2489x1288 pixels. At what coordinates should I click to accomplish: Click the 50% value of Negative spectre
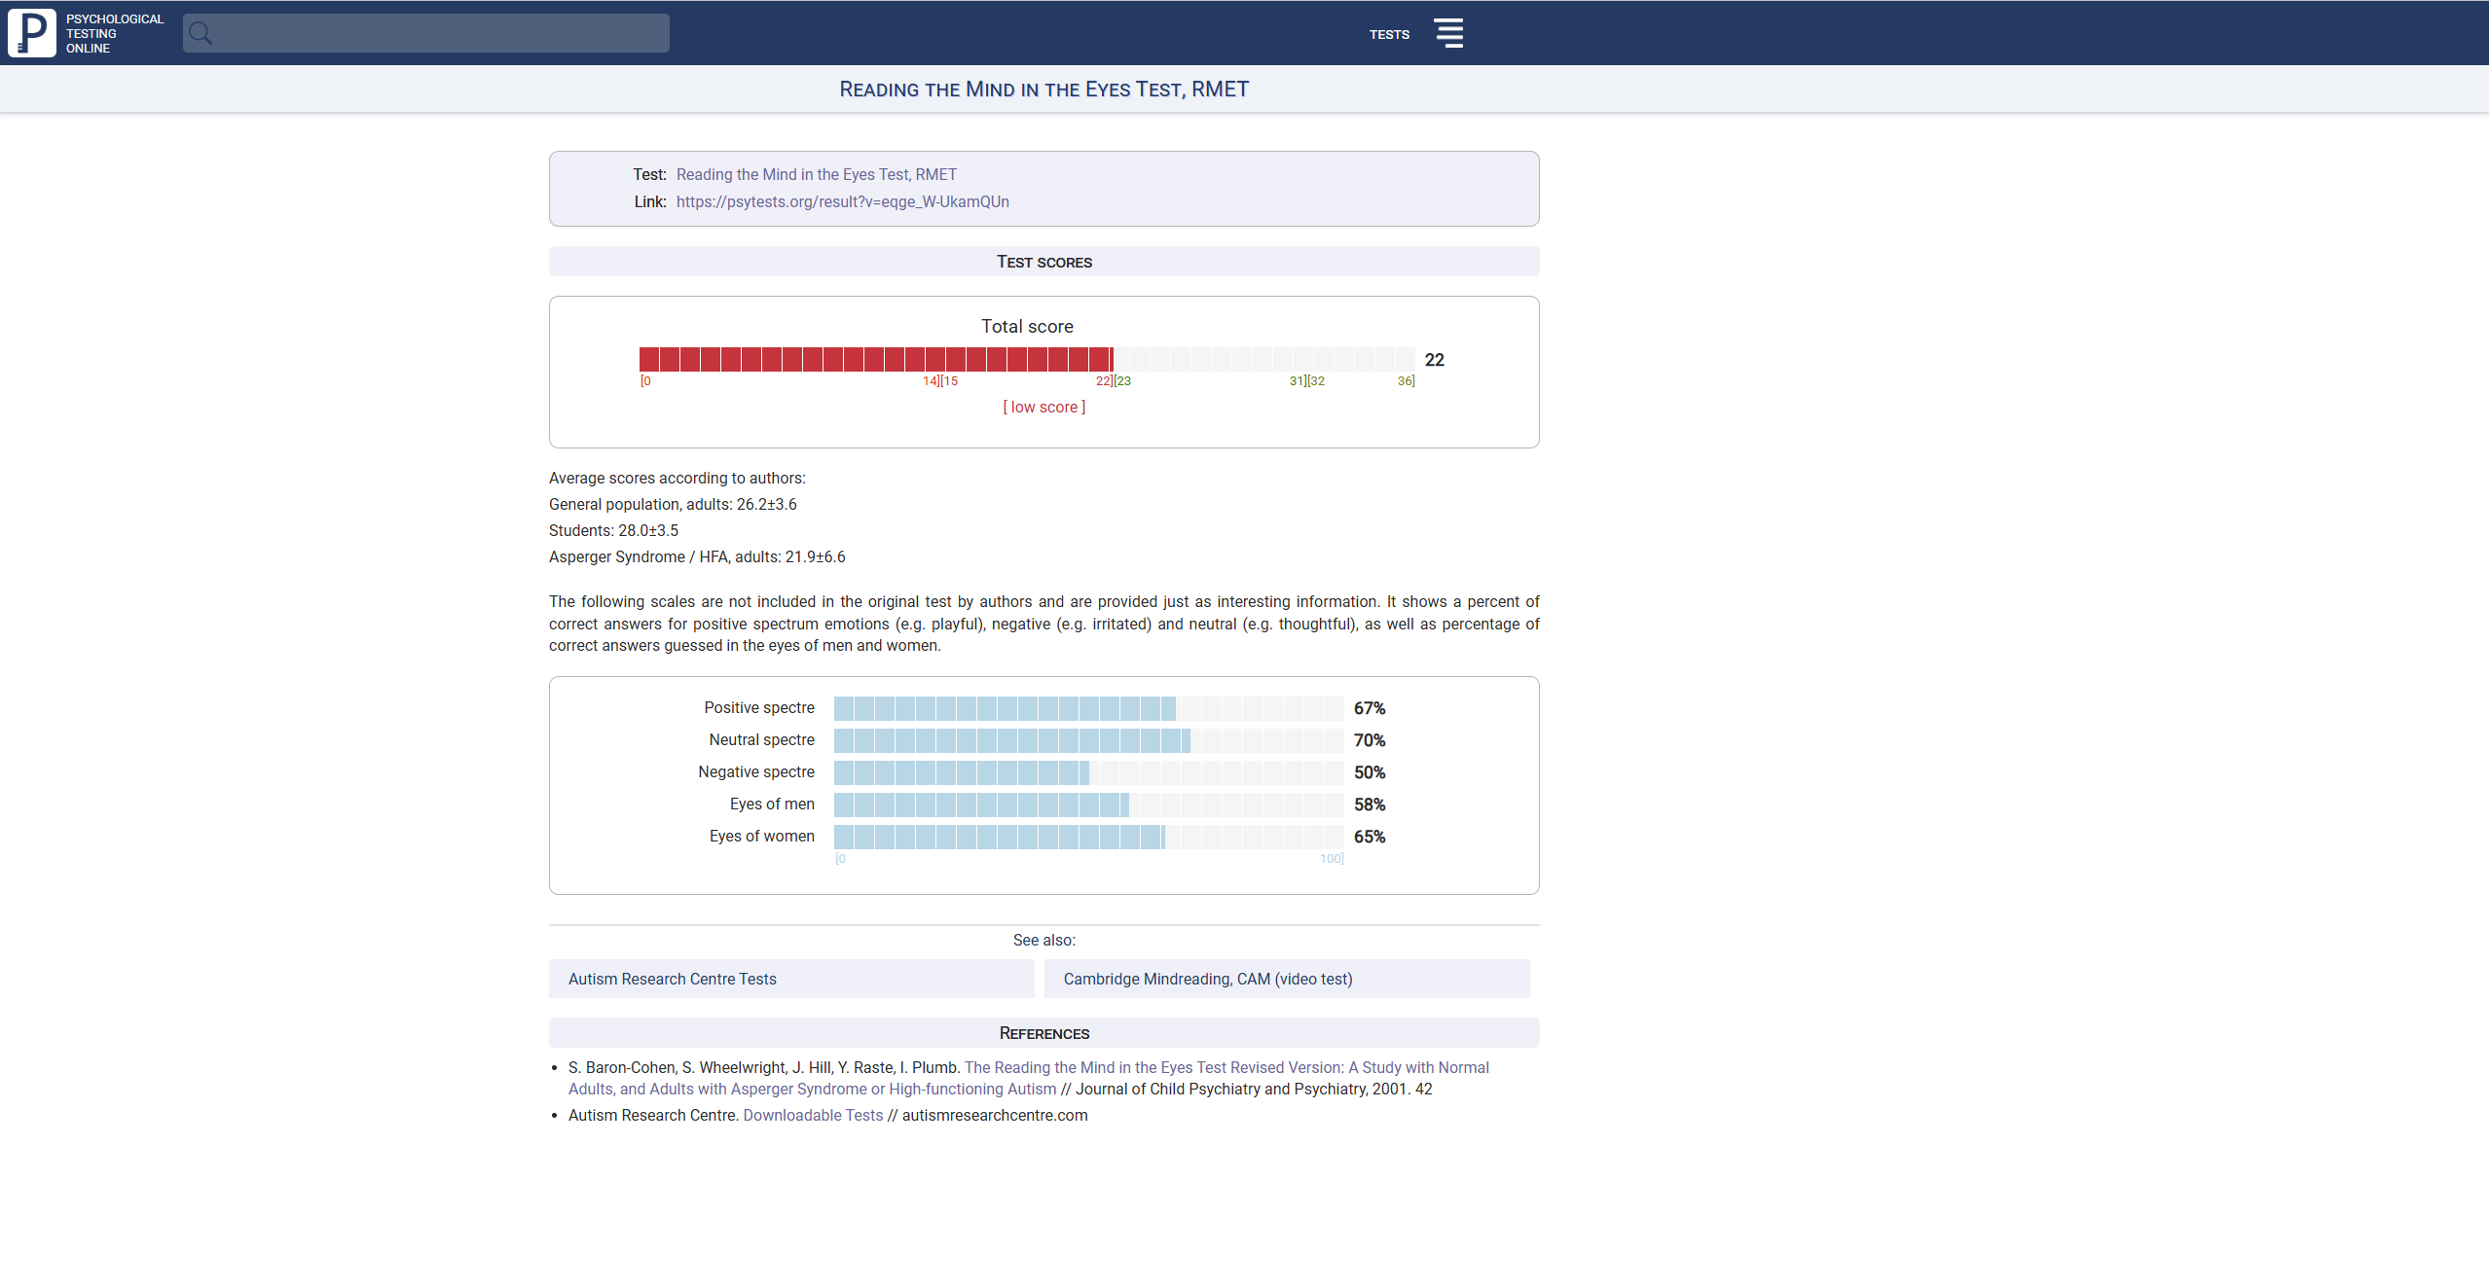pos(1370,772)
